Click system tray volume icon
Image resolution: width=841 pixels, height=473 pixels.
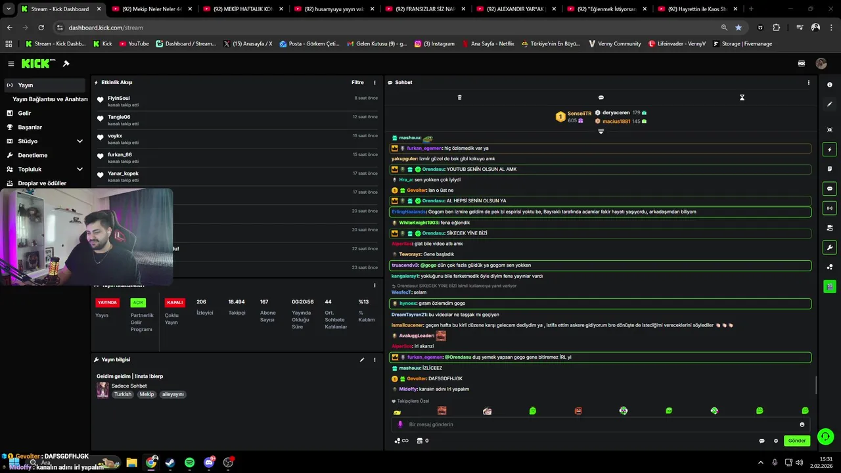799,462
